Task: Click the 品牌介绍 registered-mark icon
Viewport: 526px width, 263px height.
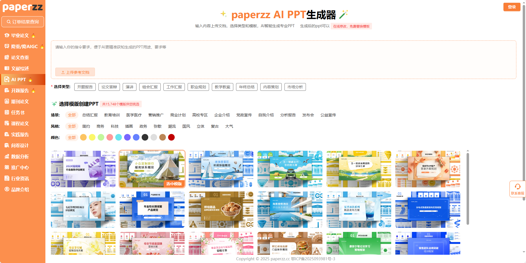Action: 7,189
